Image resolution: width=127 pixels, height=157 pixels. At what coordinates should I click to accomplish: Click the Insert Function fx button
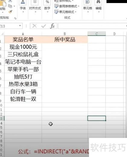click(x=52, y=26)
